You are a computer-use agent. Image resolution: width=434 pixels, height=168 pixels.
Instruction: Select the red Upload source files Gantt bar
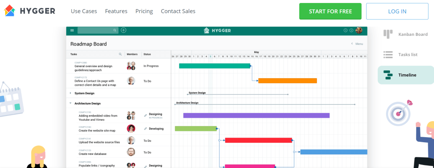(259, 140)
